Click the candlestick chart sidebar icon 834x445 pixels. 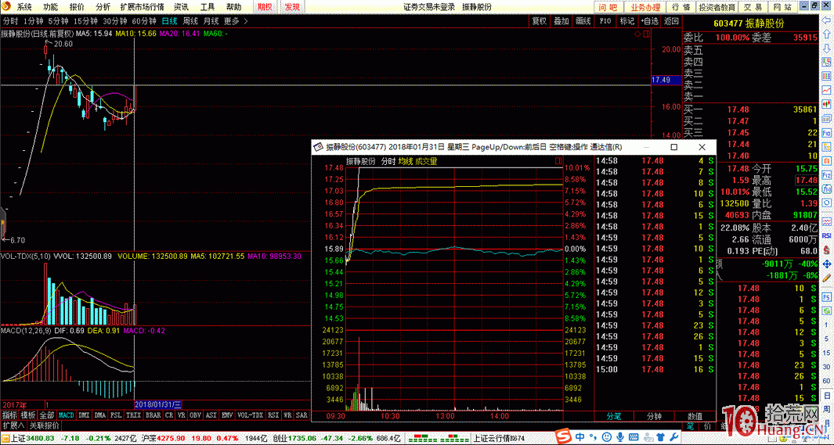[x=826, y=105]
